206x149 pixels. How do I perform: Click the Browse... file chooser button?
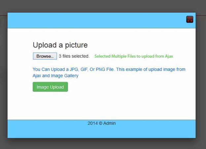[x=45, y=56]
